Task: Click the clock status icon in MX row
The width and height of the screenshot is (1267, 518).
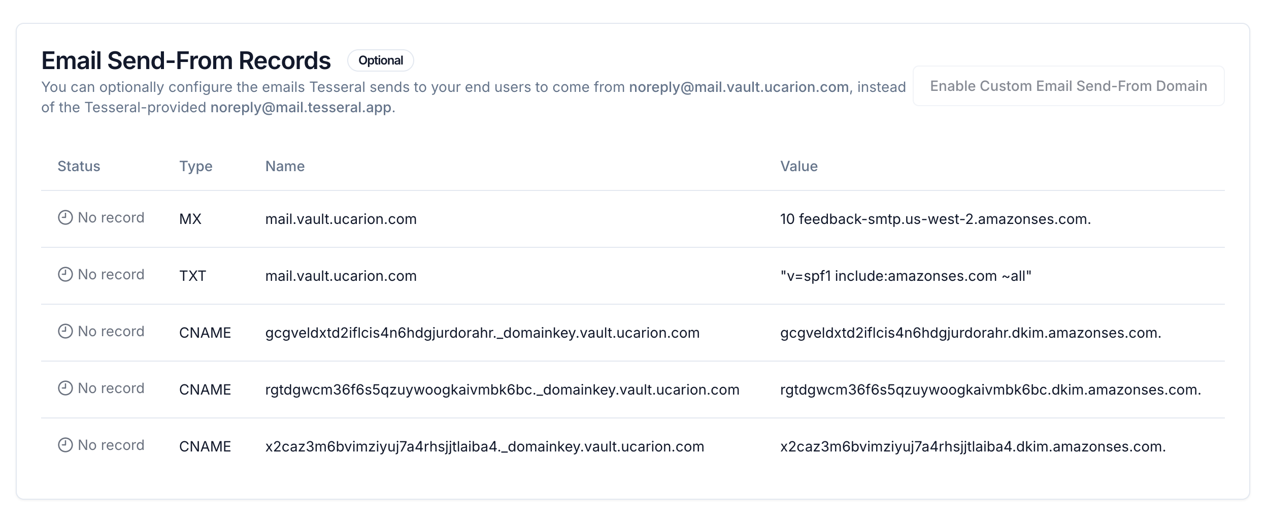Action: pos(65,218)
